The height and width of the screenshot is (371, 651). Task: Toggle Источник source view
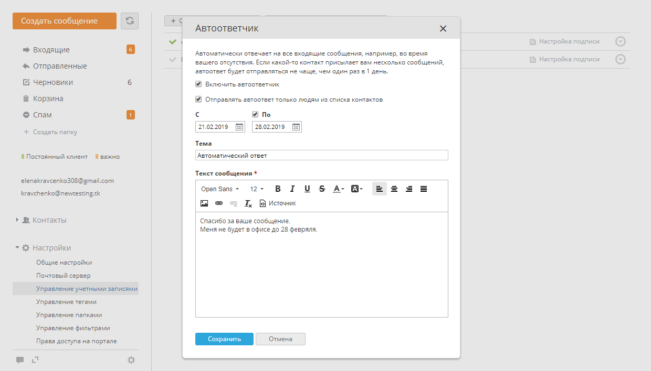[278, 203]
